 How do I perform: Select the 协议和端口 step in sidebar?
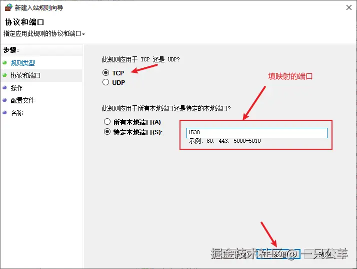pos(25,75)
